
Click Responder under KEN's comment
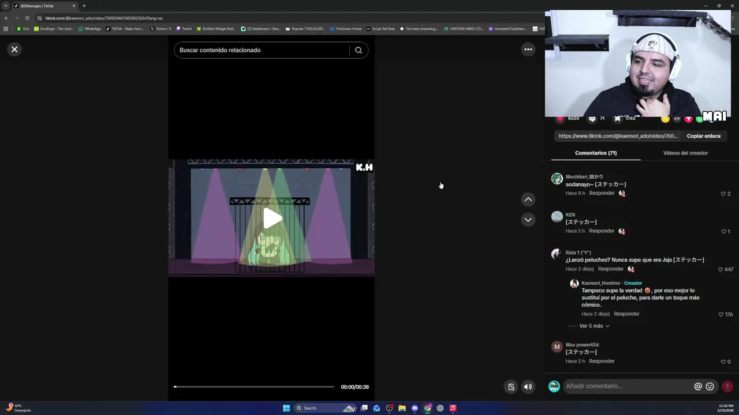[x=602, y=231]
